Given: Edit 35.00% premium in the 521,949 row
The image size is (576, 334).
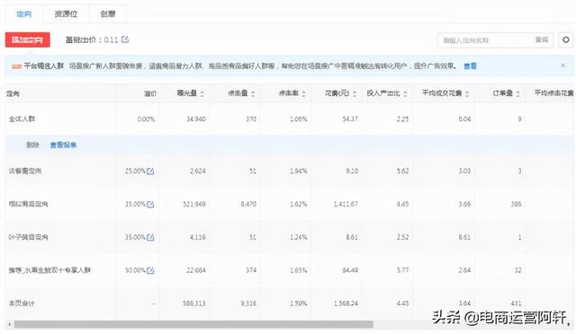Looking at the screenshot, I should pos(150,204).
